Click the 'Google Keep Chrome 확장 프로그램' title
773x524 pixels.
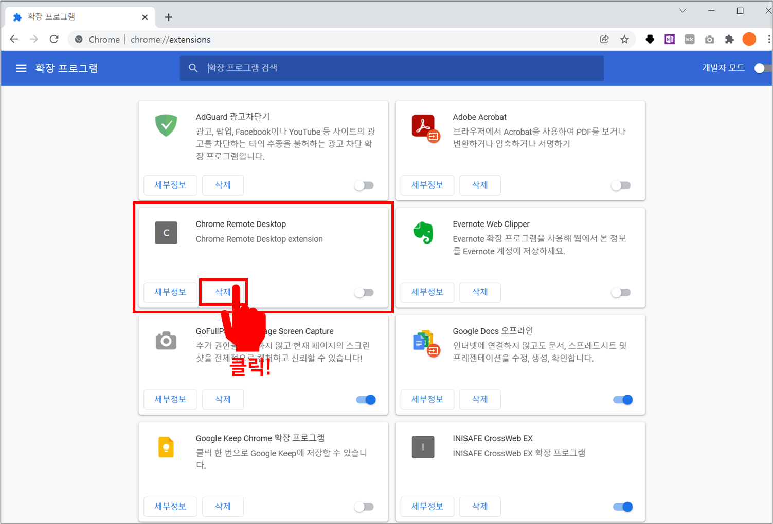(x=260, y=438)
